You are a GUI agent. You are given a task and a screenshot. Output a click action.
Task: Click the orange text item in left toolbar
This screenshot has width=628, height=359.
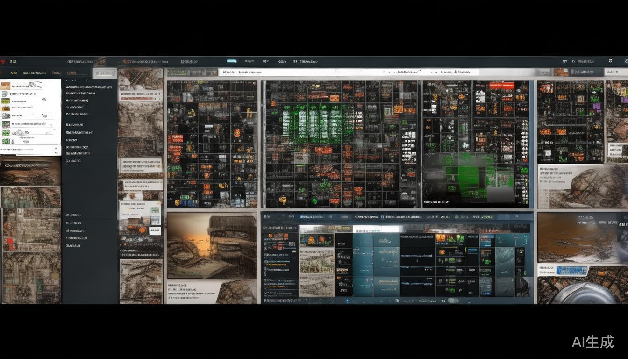71,73
